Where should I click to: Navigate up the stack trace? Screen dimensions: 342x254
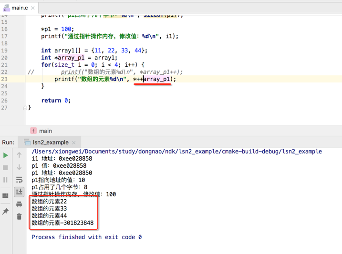tap(19, 155)
